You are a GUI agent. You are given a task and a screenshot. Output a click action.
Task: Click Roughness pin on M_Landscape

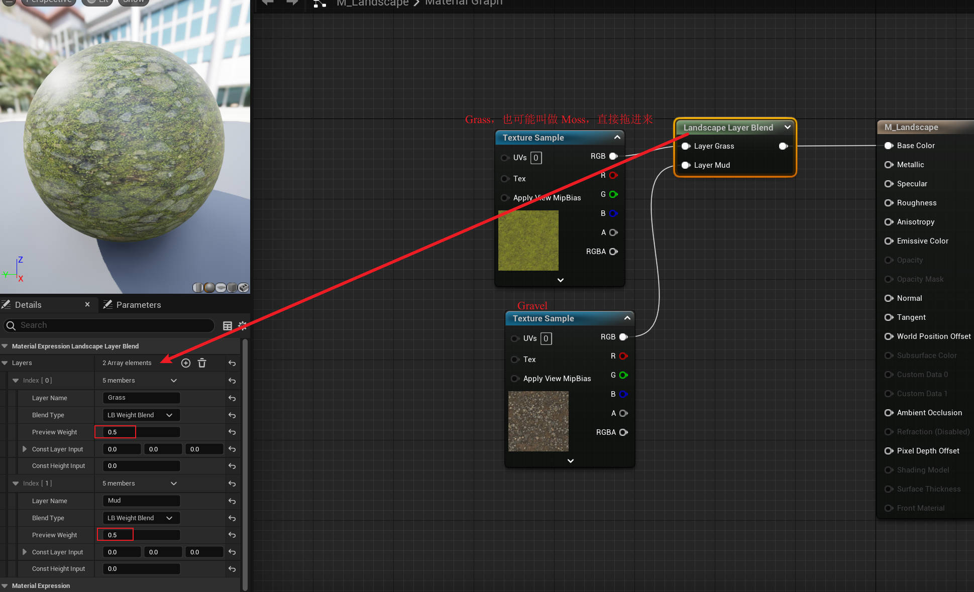pos(889,203)
